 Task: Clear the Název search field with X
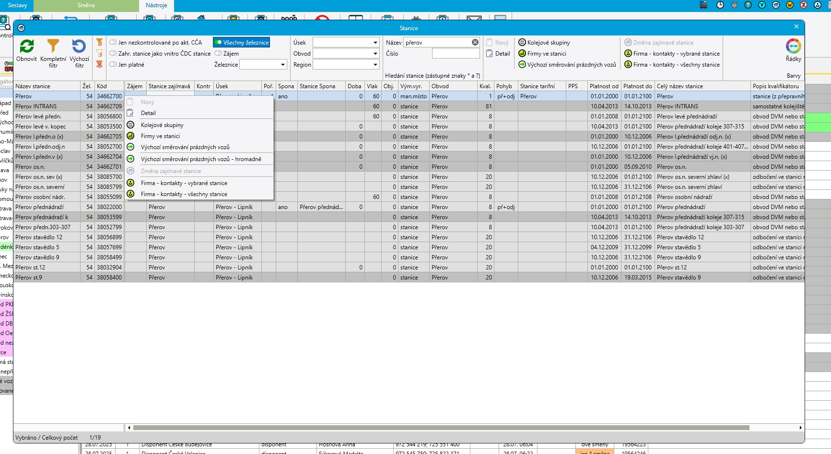pyautogui.click(x=475, y=43)
